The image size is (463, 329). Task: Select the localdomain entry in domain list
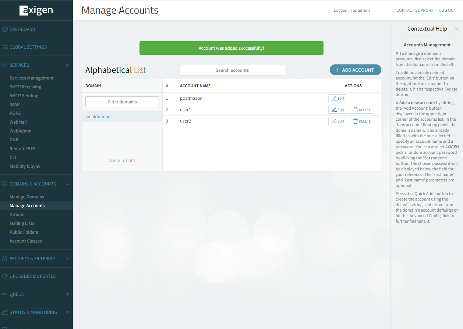(x=98, y=116)
